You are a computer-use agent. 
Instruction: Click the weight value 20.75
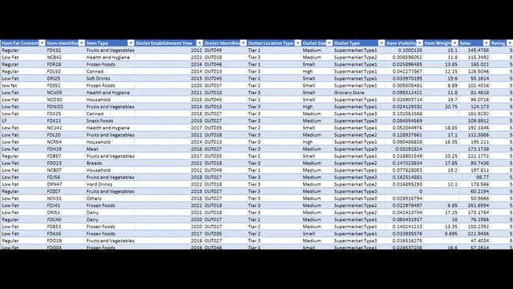(x=440, y=107)
